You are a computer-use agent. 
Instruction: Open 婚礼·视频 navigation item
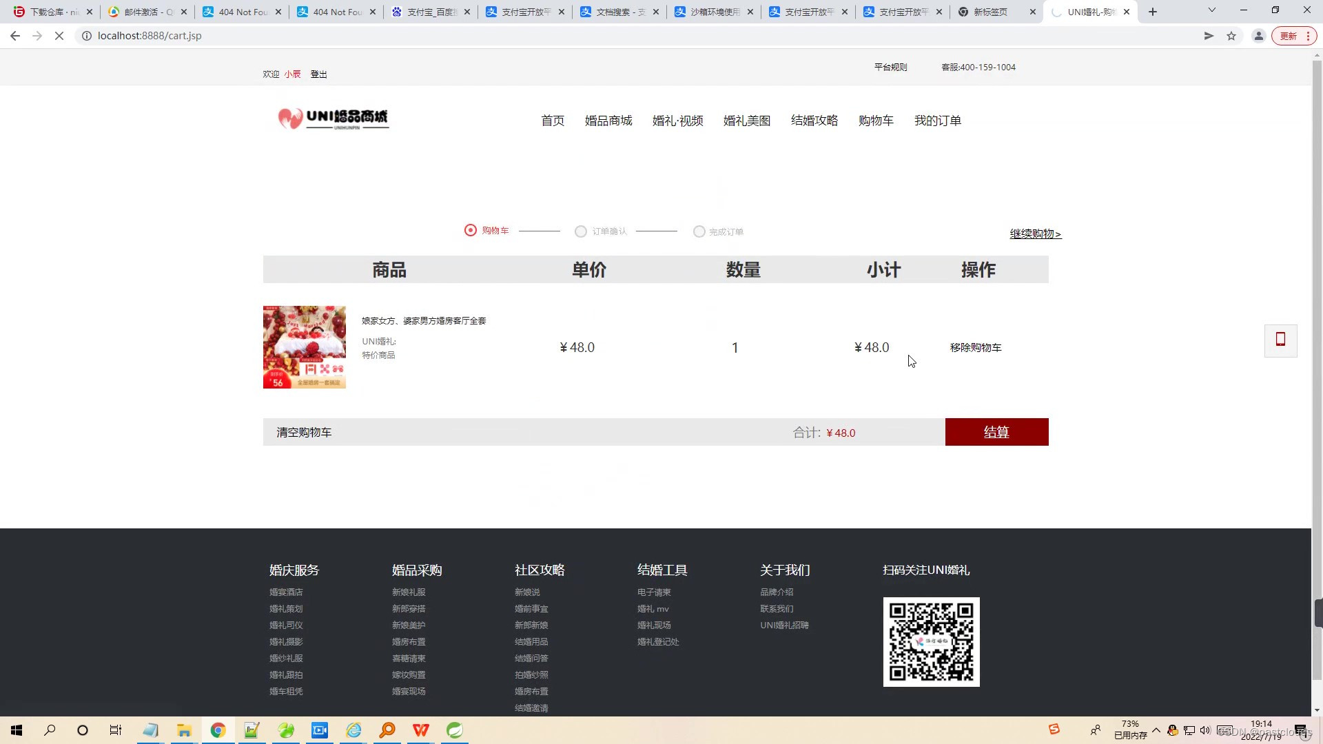(x=678, y=121)
